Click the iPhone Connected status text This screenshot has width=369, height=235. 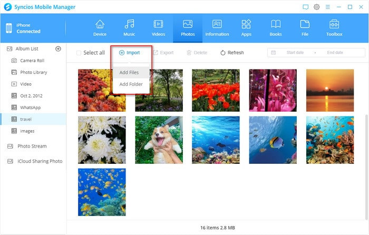pos(28,28)
